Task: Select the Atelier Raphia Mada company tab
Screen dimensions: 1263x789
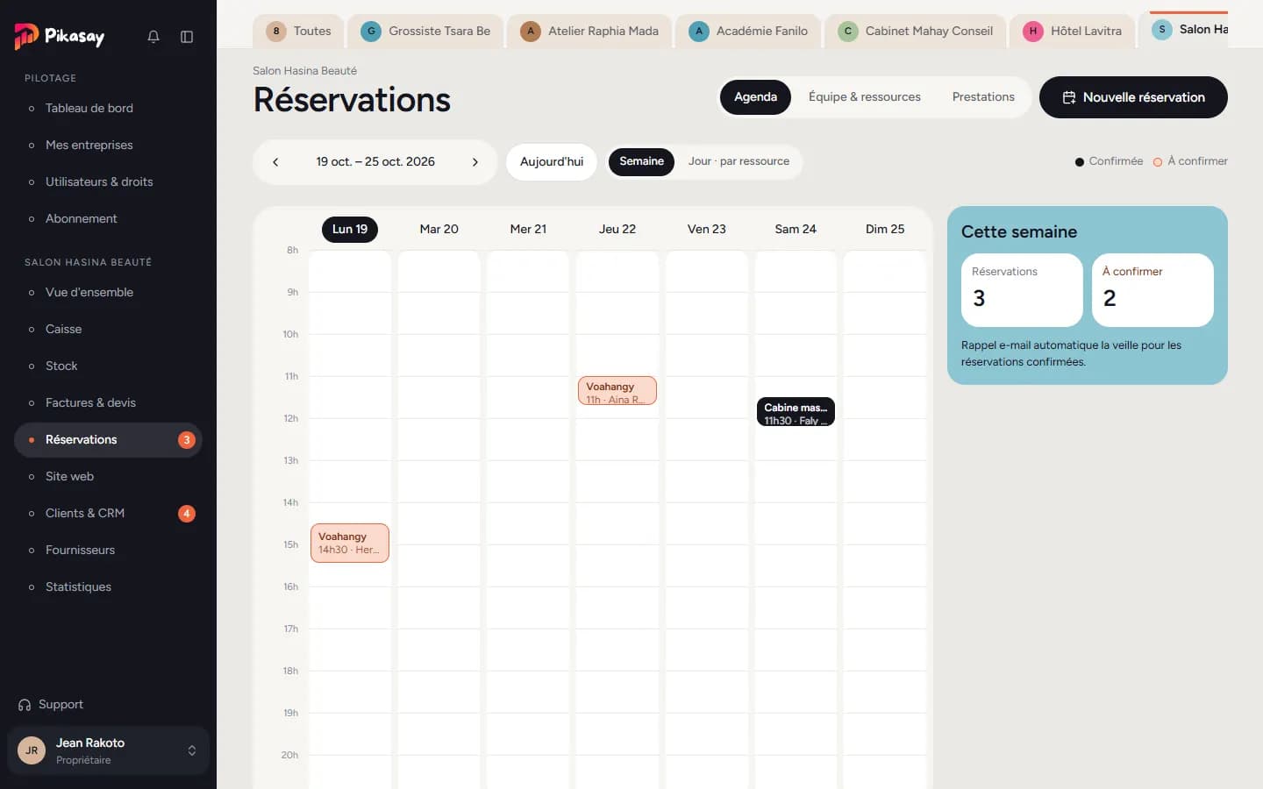Action: (x=589, y=31)
